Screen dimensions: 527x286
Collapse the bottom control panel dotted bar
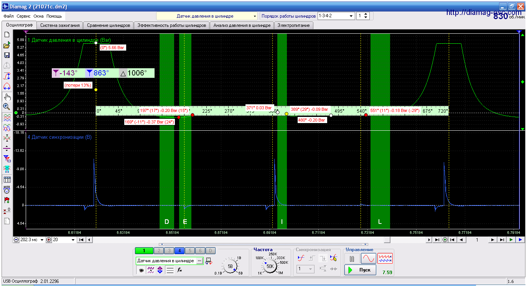pyautogui.click(x=263, y=244)
